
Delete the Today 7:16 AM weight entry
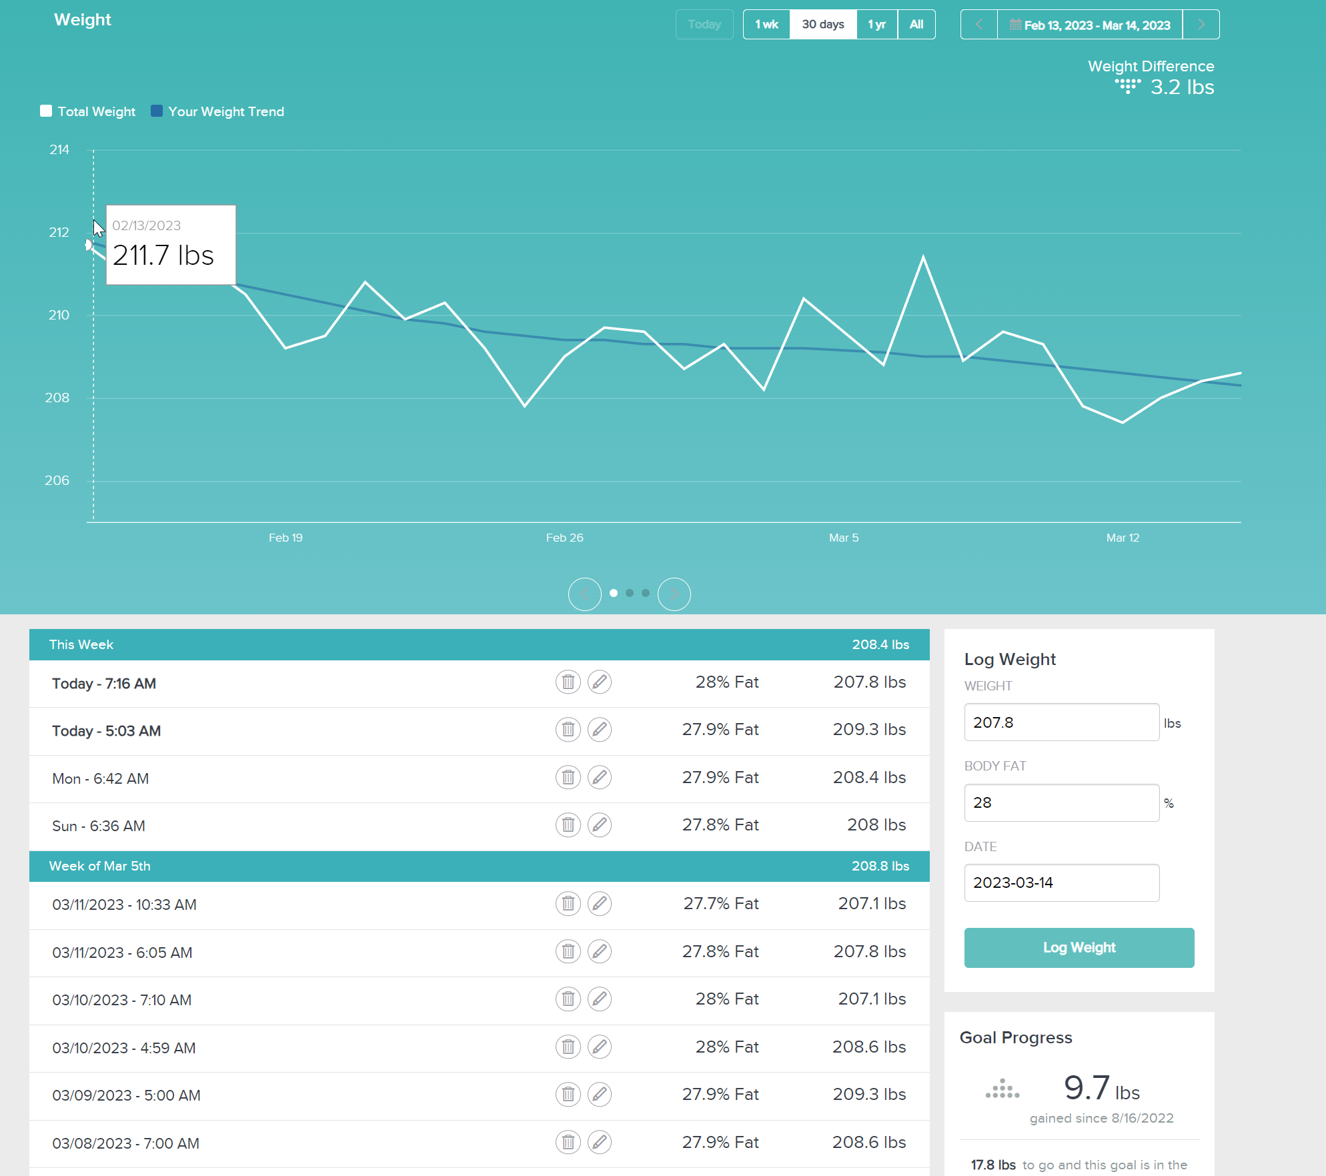(x=568, y=682)
